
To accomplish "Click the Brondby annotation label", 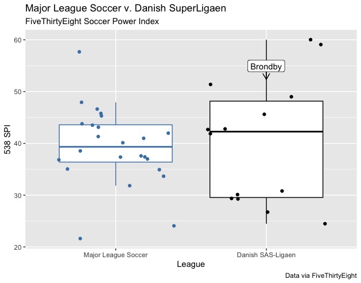I will click(266, 67).
